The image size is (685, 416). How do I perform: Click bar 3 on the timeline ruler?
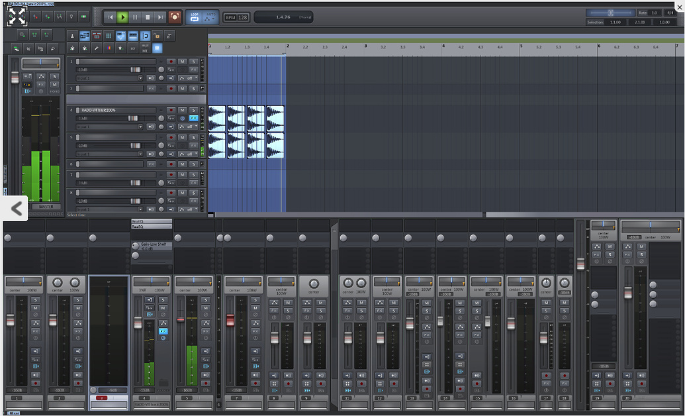(x=365, y=46)
